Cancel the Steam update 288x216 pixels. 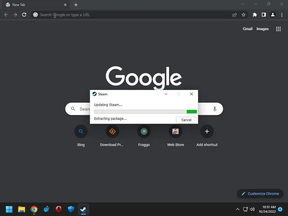coord(186,120)
